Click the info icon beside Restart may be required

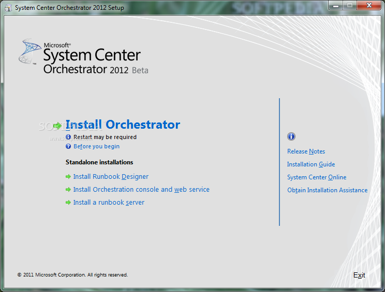click(x=68, y=137)
